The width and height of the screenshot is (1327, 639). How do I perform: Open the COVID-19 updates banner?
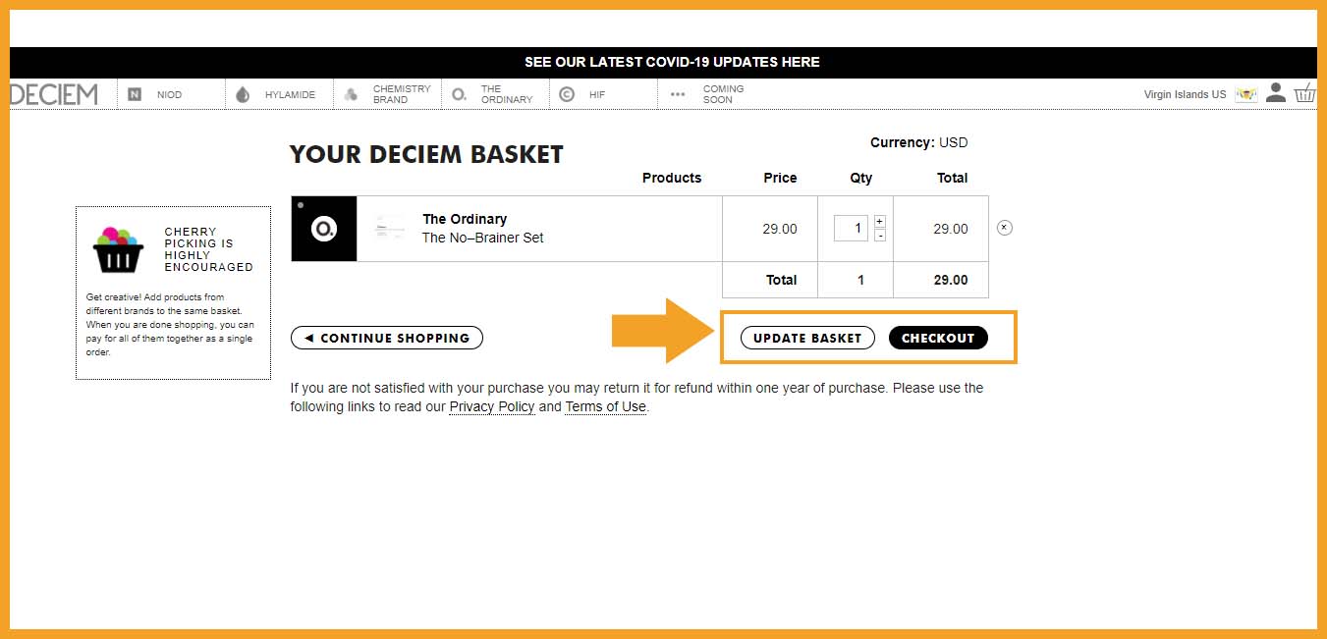point(672,62)
